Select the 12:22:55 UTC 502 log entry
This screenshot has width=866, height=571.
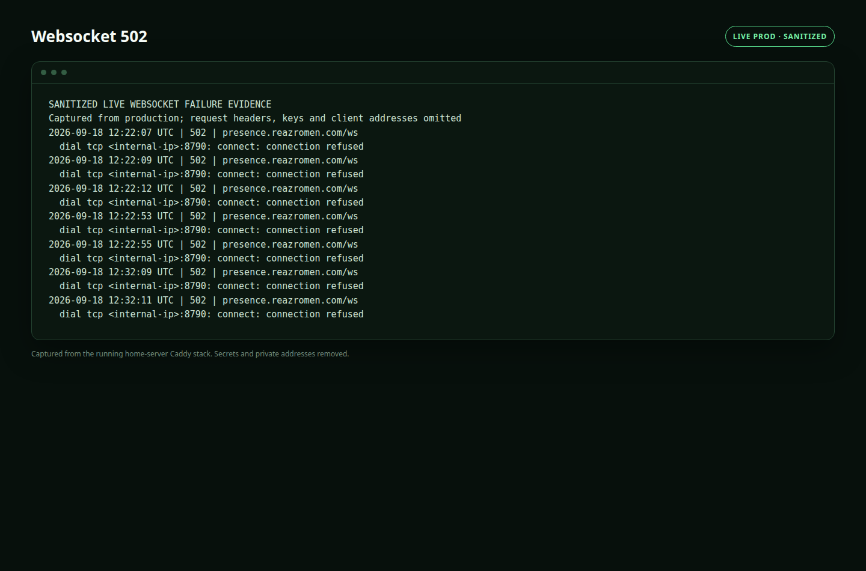203,244
